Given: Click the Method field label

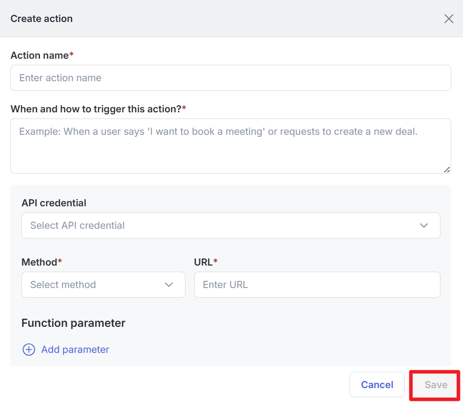Looking at the screenshot, I should (39, 262).
